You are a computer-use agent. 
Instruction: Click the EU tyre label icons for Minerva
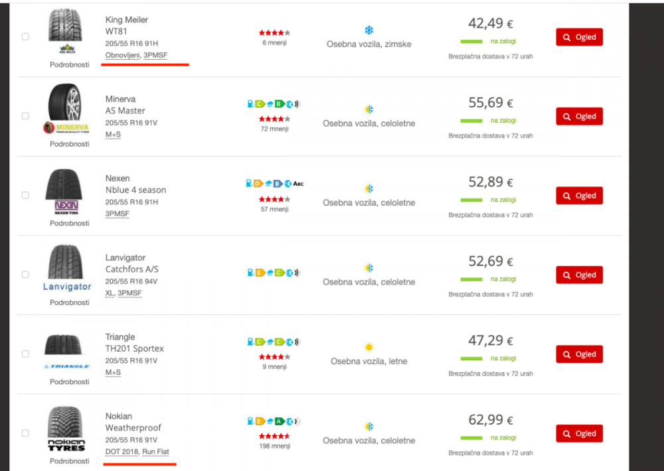point(274,104)
